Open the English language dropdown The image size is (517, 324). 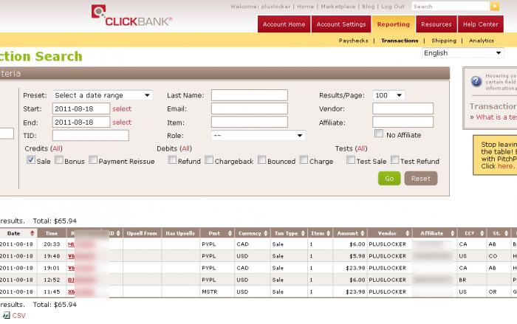tap(462, 53)
